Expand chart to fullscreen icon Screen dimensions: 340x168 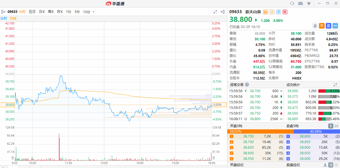(215, 12)
